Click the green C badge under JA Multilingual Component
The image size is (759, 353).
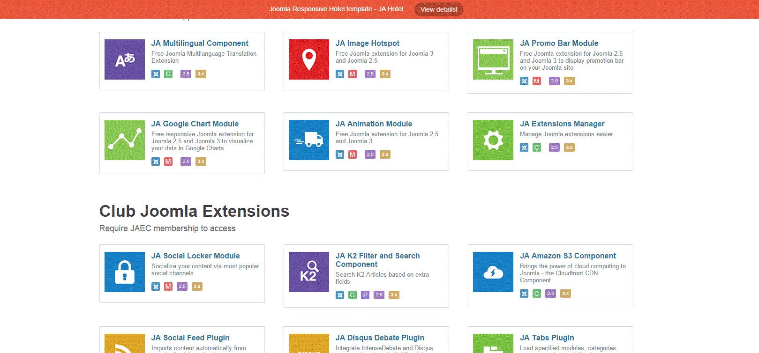pos(168,74)
